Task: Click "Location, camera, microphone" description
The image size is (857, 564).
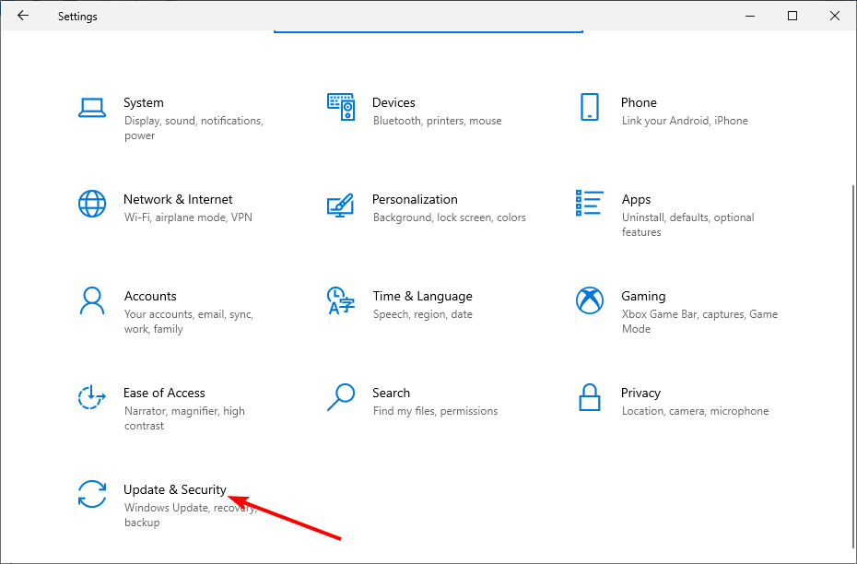Action: tap(695, 411)
